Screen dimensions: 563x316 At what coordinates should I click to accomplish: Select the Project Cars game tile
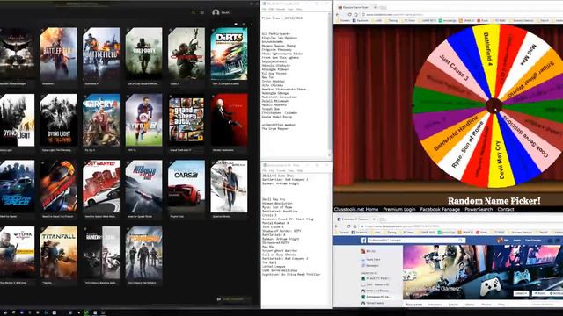pyautogui.click(x=186, y=186)
